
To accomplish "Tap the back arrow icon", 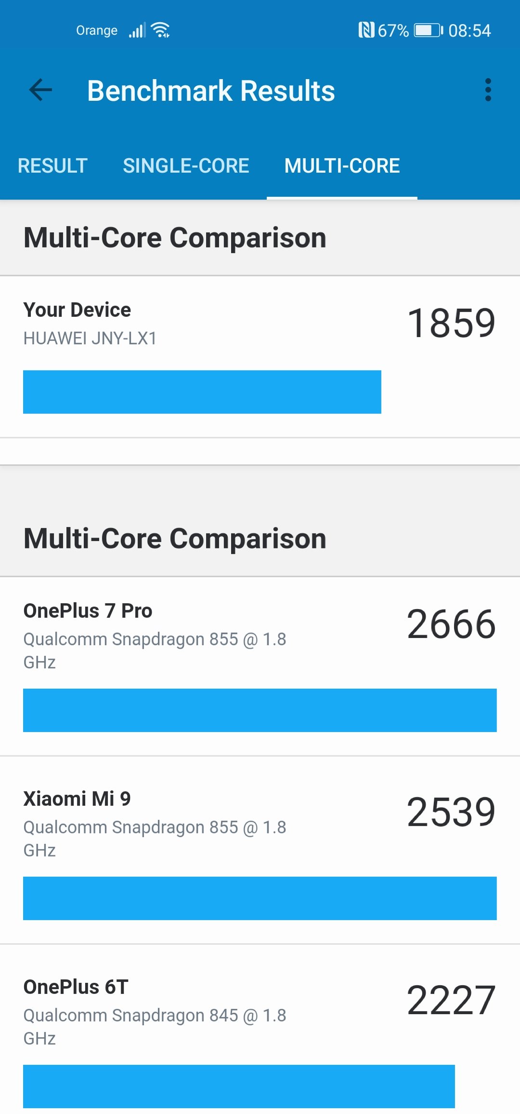I will (x=40, y=90).
